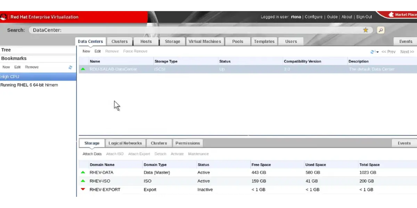The width and height of the screenshot is (417, 208).
Task: Edit the selected bookmark
Action: (17, 67)
